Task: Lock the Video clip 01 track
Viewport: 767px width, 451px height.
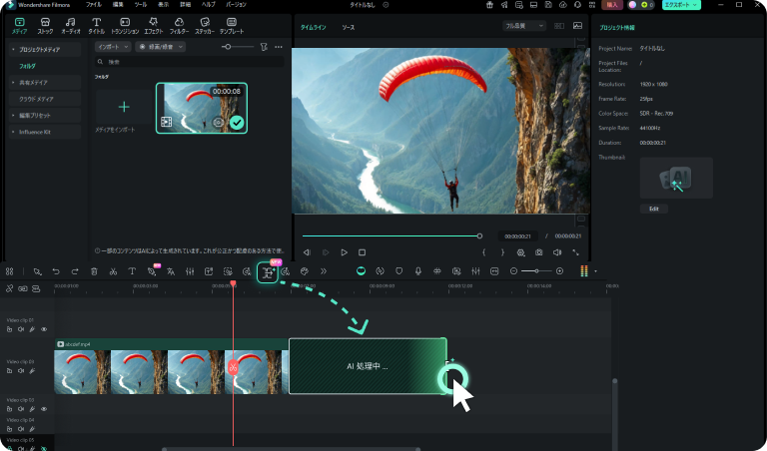Action: pyautogui.click(x=9, y=330)
